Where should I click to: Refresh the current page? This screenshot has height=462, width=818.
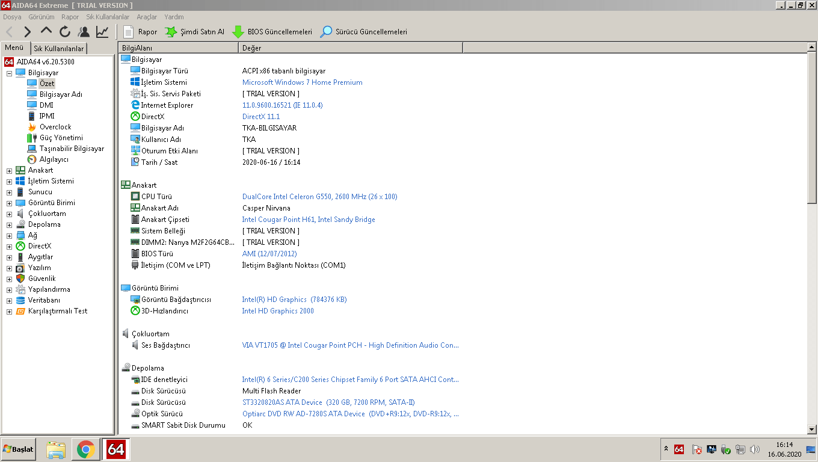pos(65,32)
